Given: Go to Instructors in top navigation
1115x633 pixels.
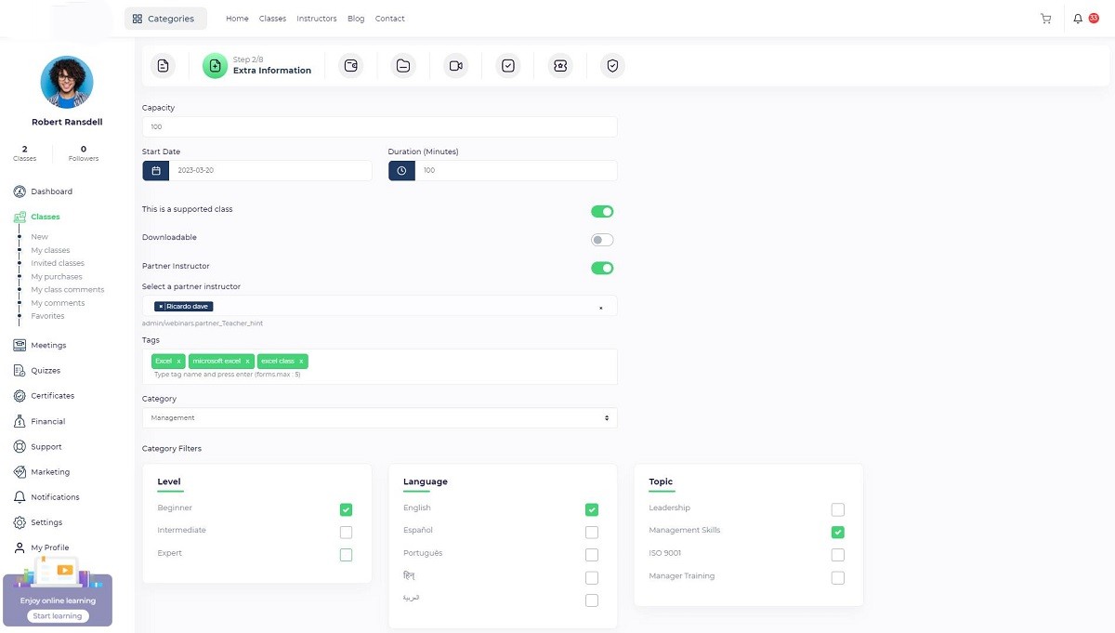Looking at the screenshot, I should [316, 19].
